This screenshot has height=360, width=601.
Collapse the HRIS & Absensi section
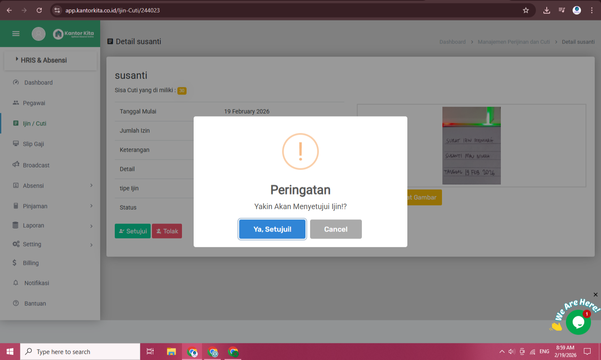pyautogui.click(x=44, y=60)
